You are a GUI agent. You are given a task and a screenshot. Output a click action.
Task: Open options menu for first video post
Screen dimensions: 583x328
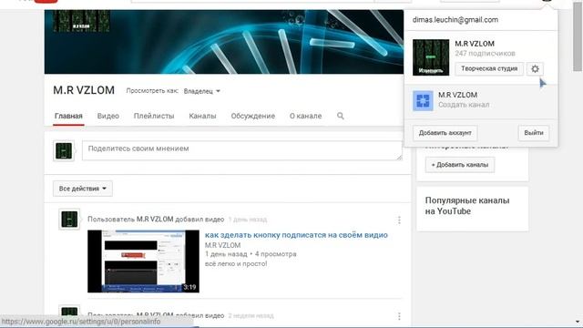point(399,220)
